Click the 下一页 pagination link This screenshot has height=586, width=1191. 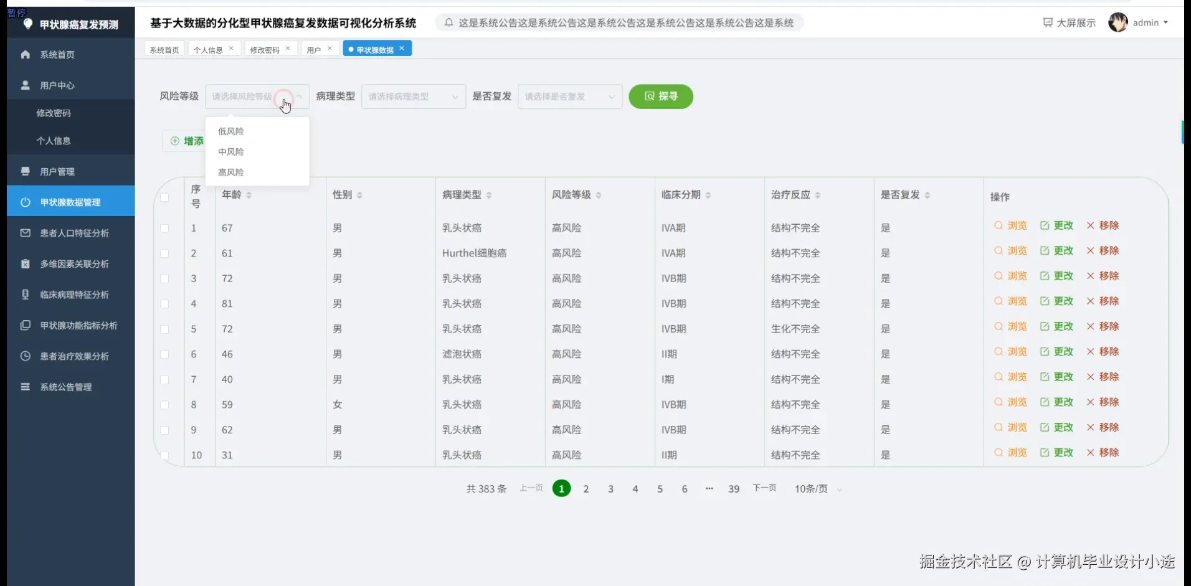pyautogui.click(x=764, y=488)
